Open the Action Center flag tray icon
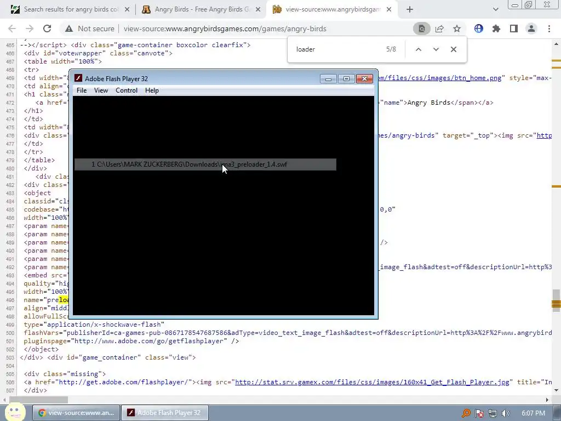This screenshot has width=561, height=421. pos(479,413)
